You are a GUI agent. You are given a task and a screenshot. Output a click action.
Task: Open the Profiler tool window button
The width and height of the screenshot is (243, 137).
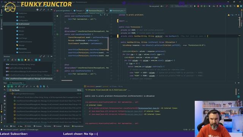coord(47,126)
